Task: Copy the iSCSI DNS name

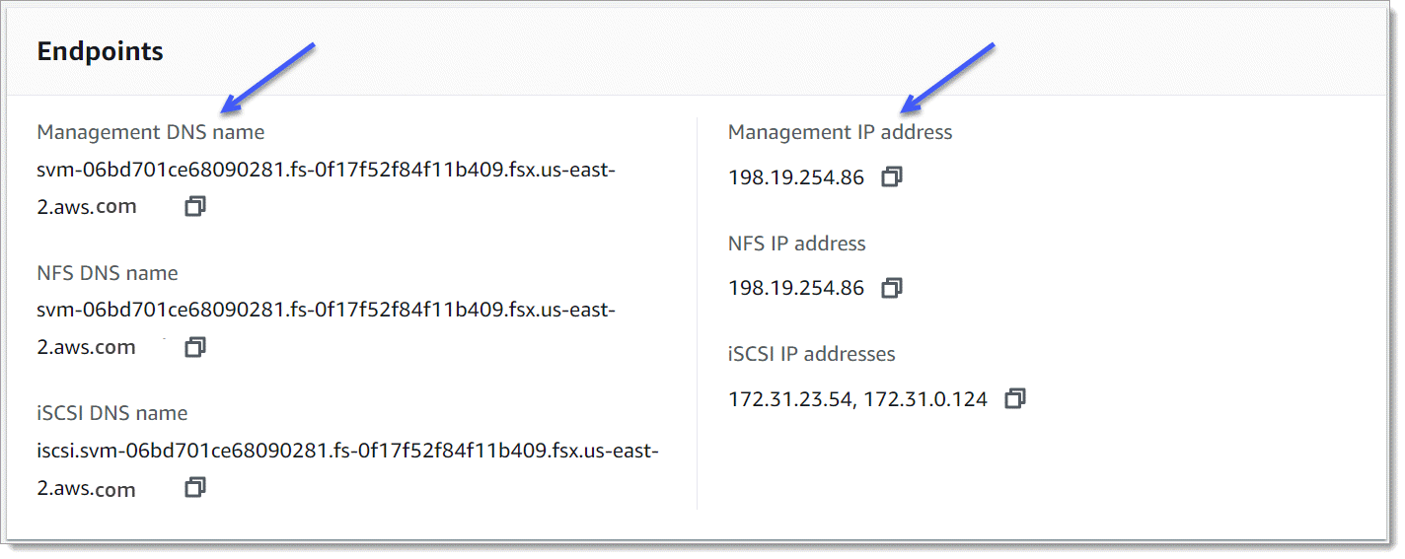Action: 195,488
